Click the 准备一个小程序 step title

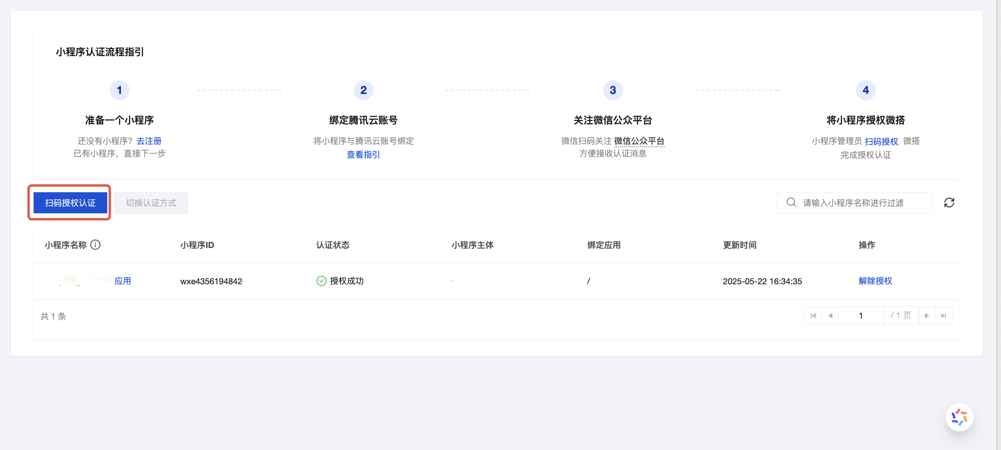coord(119,120)
